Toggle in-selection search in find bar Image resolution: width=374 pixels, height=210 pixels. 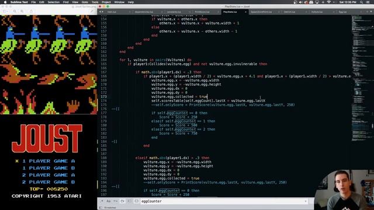pos(129,201)
